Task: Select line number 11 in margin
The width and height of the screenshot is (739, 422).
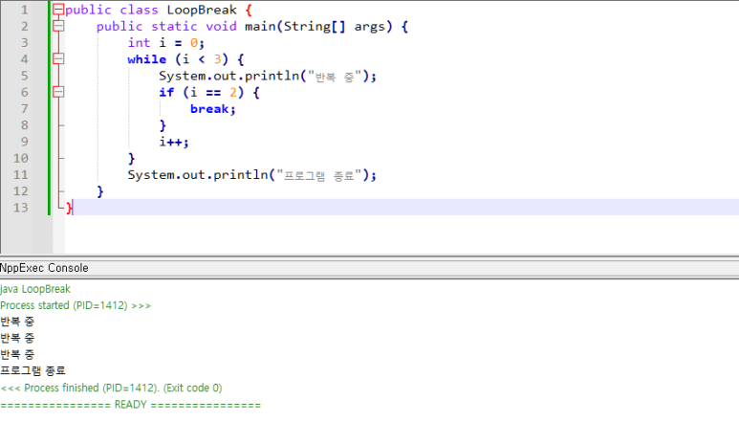Action: pyautogui.click(x=21, y=175)
